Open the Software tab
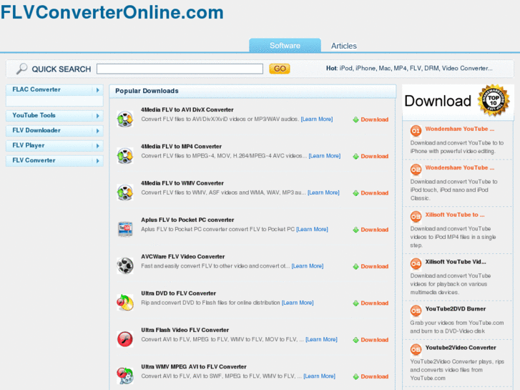Screen dimensions: 520x390 click(285, 46)
